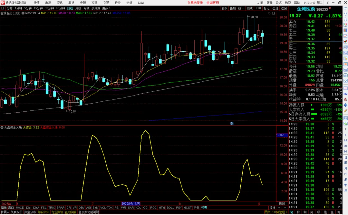This screenshot has height=215, width=348.
Task: Click the 返回 button
Action: tap(284, 8)
